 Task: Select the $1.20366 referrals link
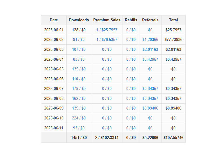pyautogui.click(x=150, y=40)
